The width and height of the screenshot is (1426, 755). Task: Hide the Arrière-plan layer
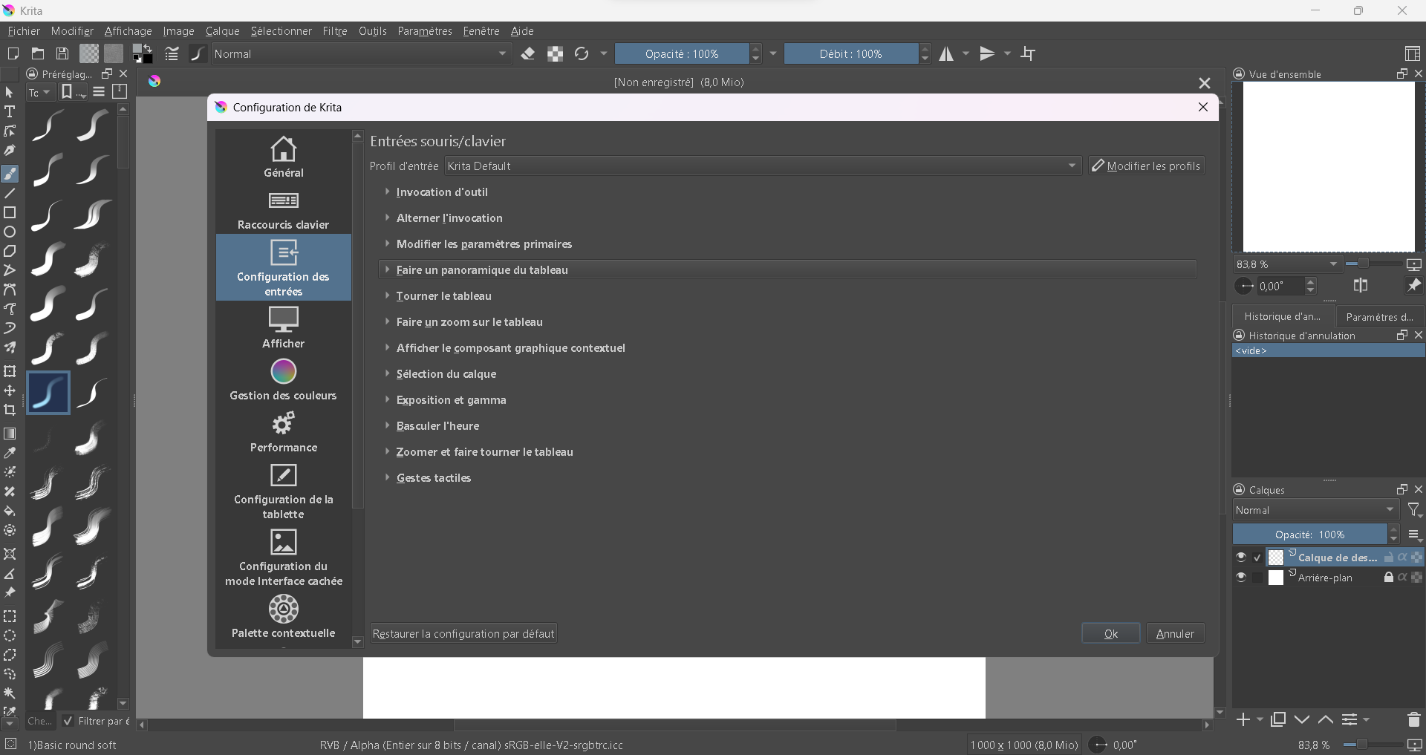pos(1240,577)
